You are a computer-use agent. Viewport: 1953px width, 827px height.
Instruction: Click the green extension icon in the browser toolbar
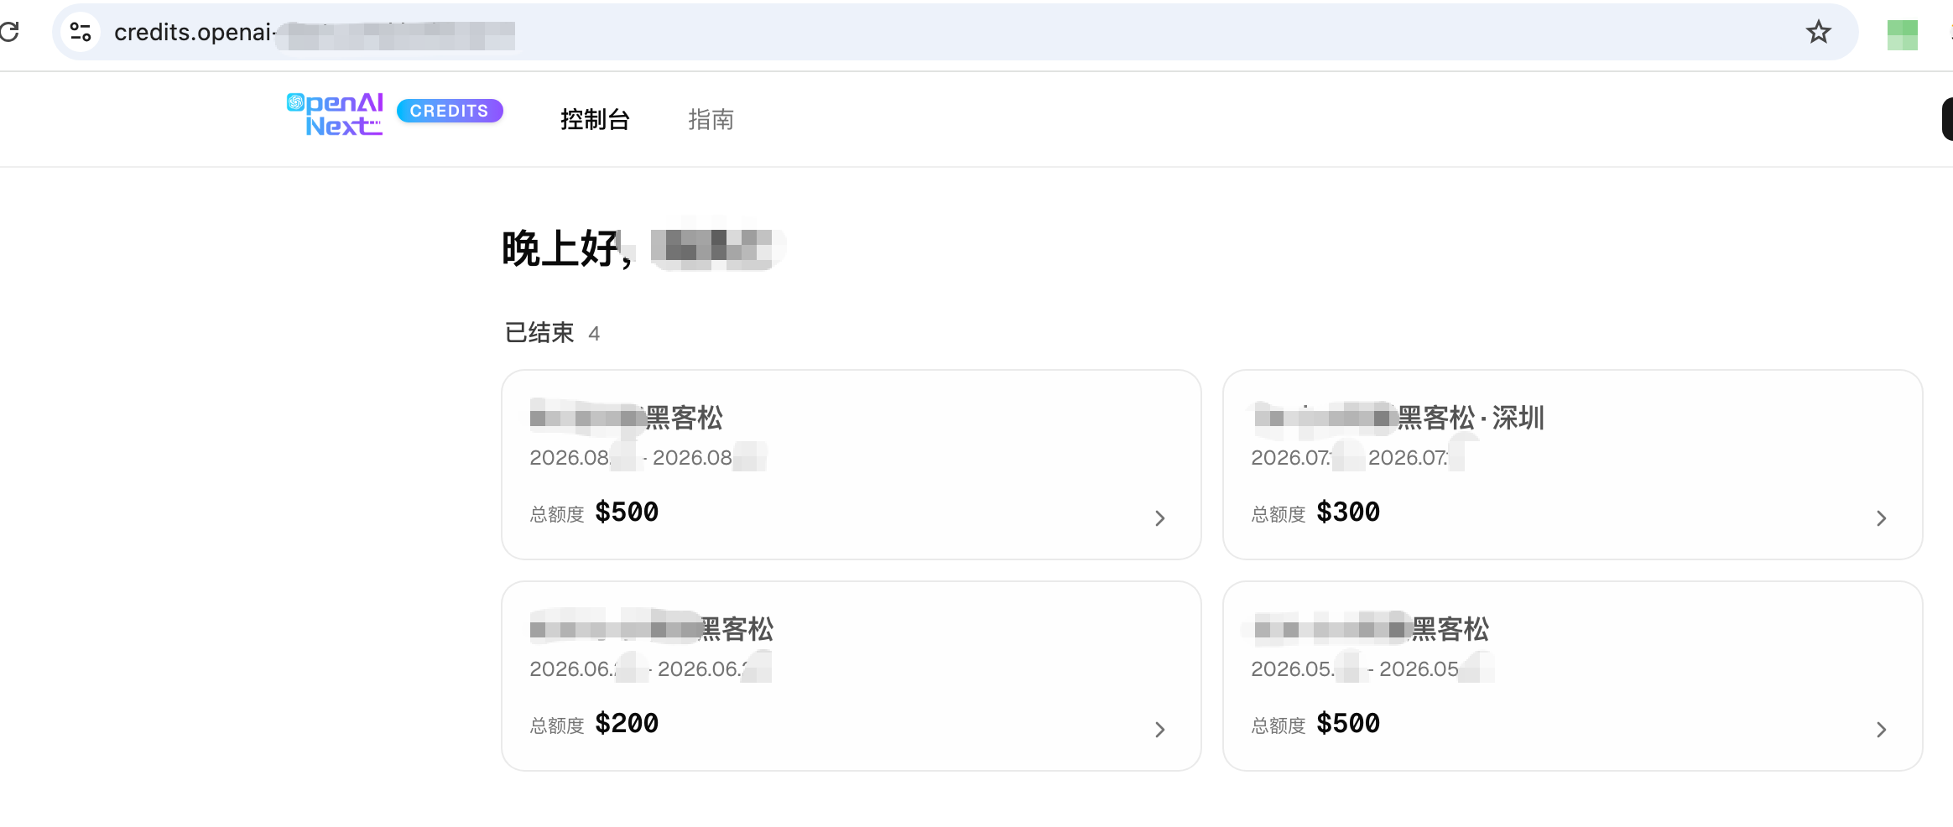[1902, 34]
